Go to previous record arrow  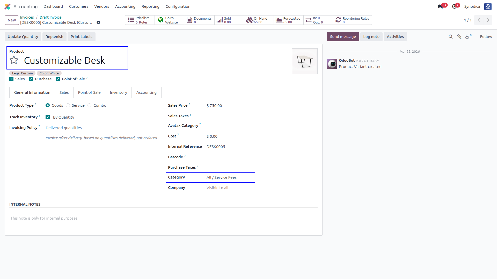click(x=479, y=20)
